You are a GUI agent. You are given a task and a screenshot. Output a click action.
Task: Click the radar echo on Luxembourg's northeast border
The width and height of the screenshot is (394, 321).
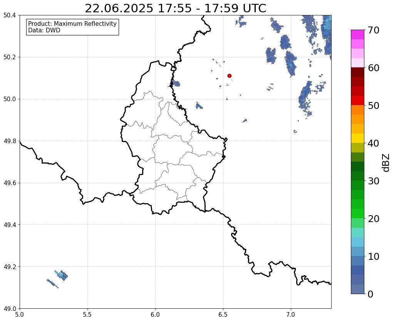tap(174, 84)
